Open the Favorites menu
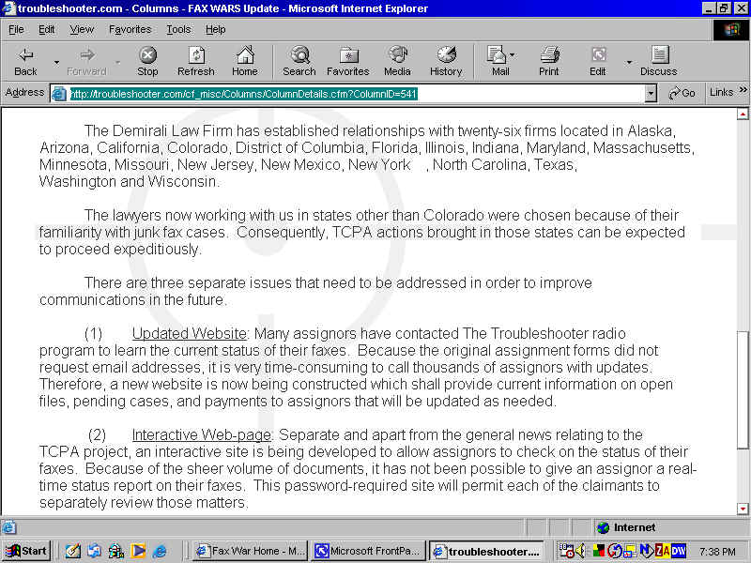This screenshot has width=751, height=563. point(130,30)
